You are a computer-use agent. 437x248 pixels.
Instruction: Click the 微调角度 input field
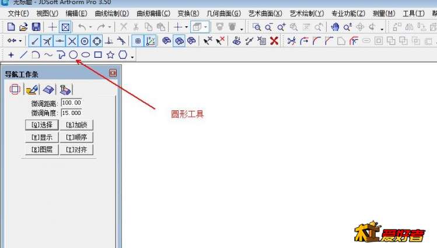point(71,113)
